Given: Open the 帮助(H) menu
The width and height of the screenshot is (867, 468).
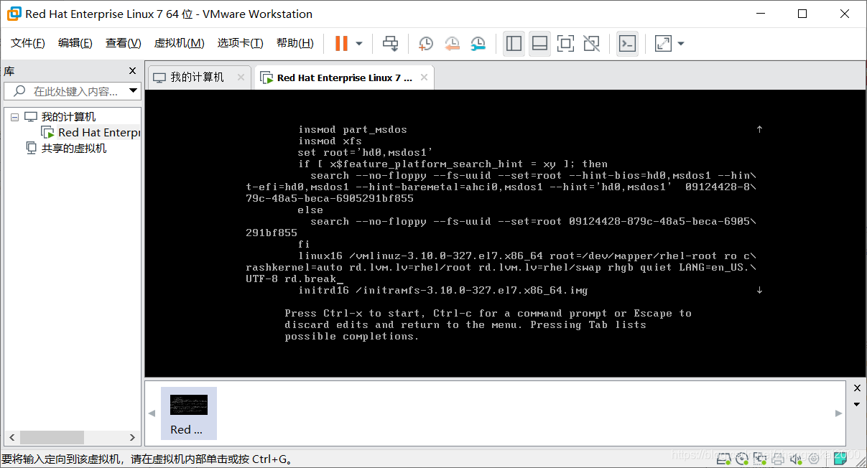Looking at the screenshot, I should [x=295, y=43].
